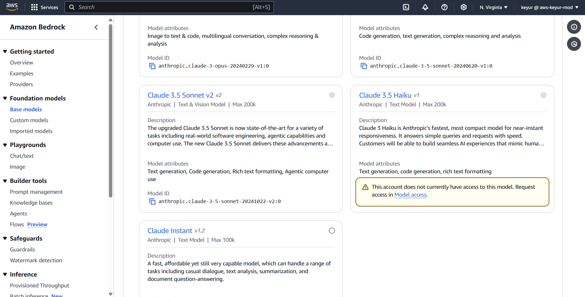Click anthropic.claude-3-5-sonnet-20241022-v2:0 ID text
Image resolution: width=585 pixels, height=297 pixels.
pos(219,202)
